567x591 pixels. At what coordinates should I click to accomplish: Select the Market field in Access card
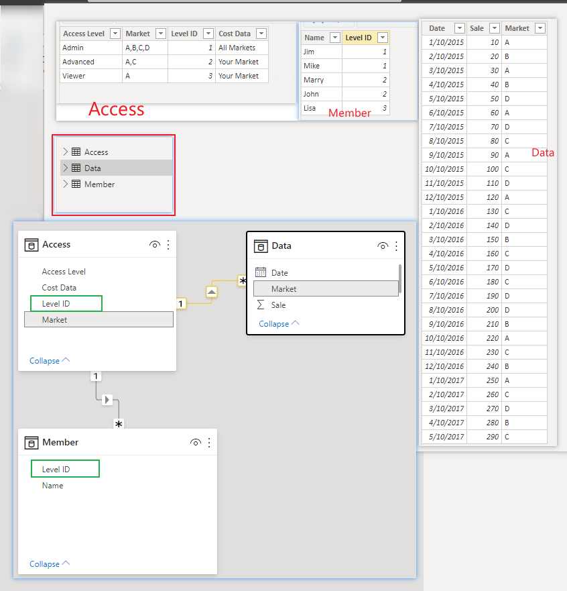click(x=99, y=319)
